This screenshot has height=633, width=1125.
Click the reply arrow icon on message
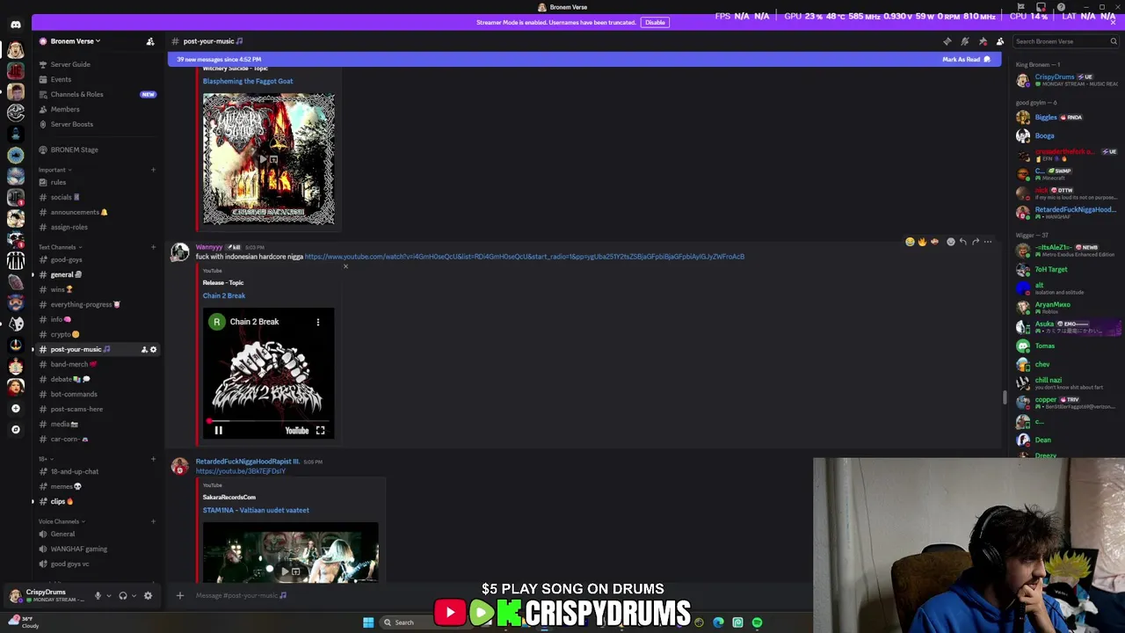click(x=962, y=242)
